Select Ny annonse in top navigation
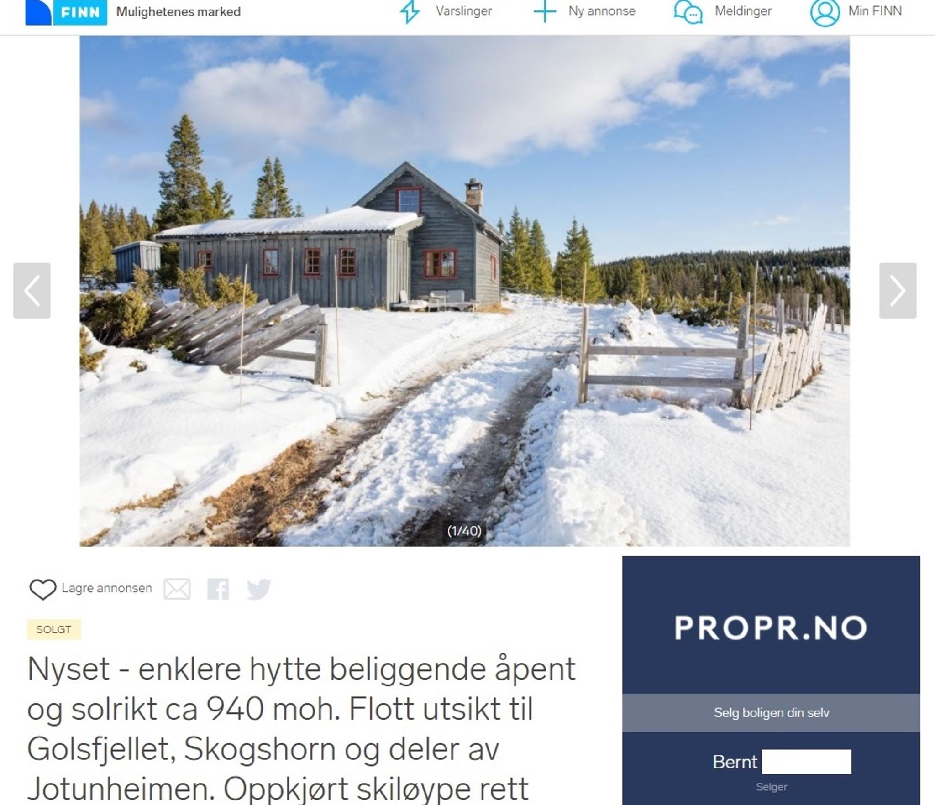Viewport: 935px width, 805px height. [602, 11]
